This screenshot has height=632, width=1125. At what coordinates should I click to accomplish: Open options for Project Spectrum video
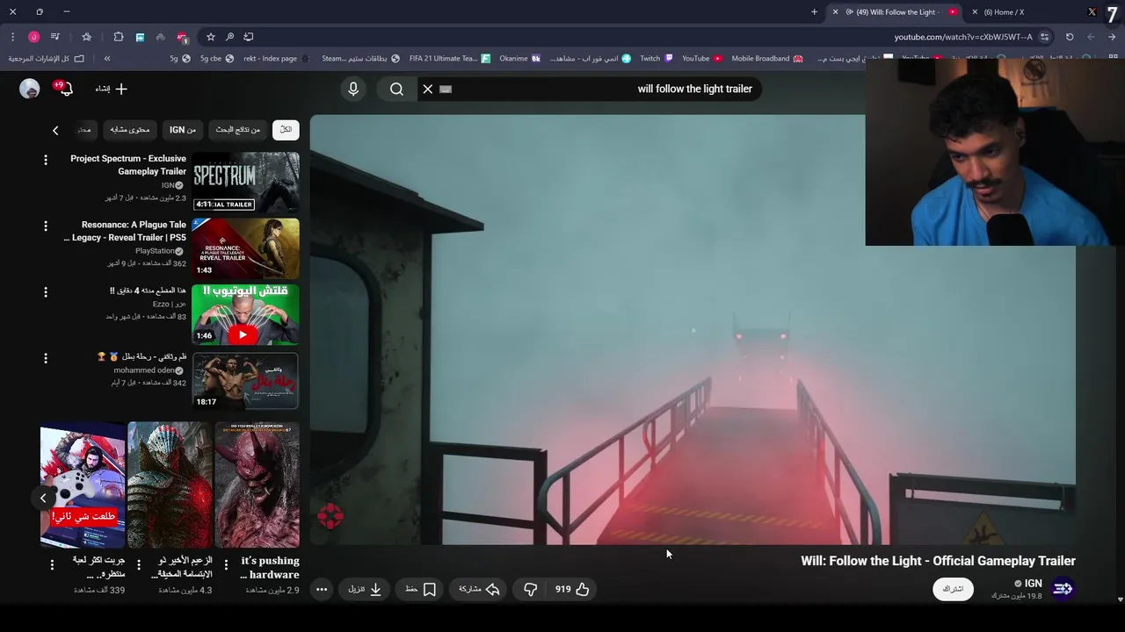tap(46, 160)
